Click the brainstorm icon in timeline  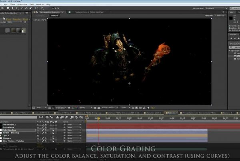coord(72,117)
